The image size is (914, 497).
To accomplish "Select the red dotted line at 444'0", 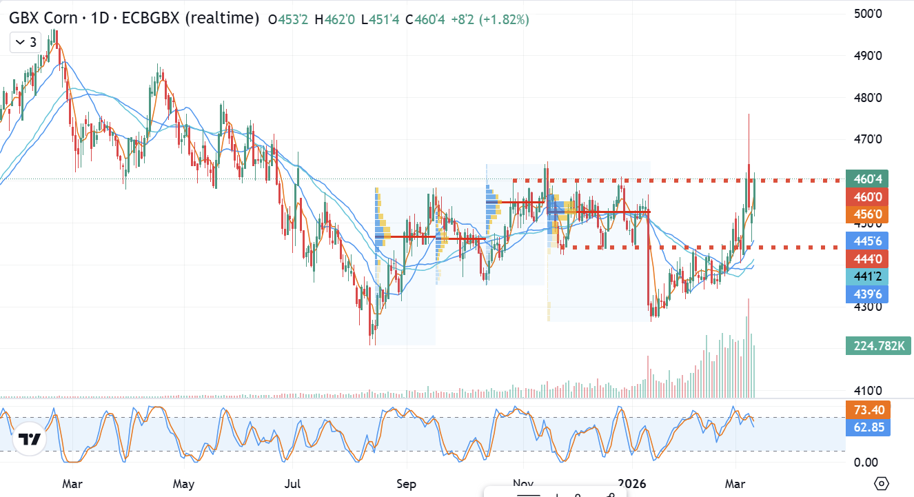I will pos(700,247).
